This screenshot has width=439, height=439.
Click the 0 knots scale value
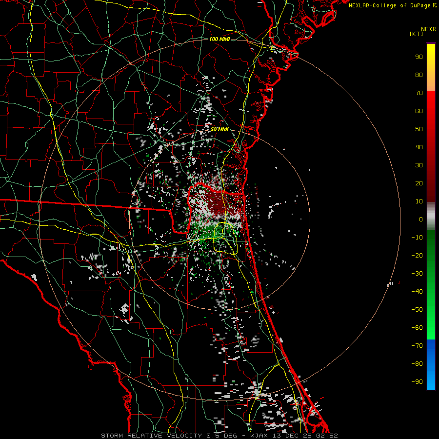tap(421, 219)
